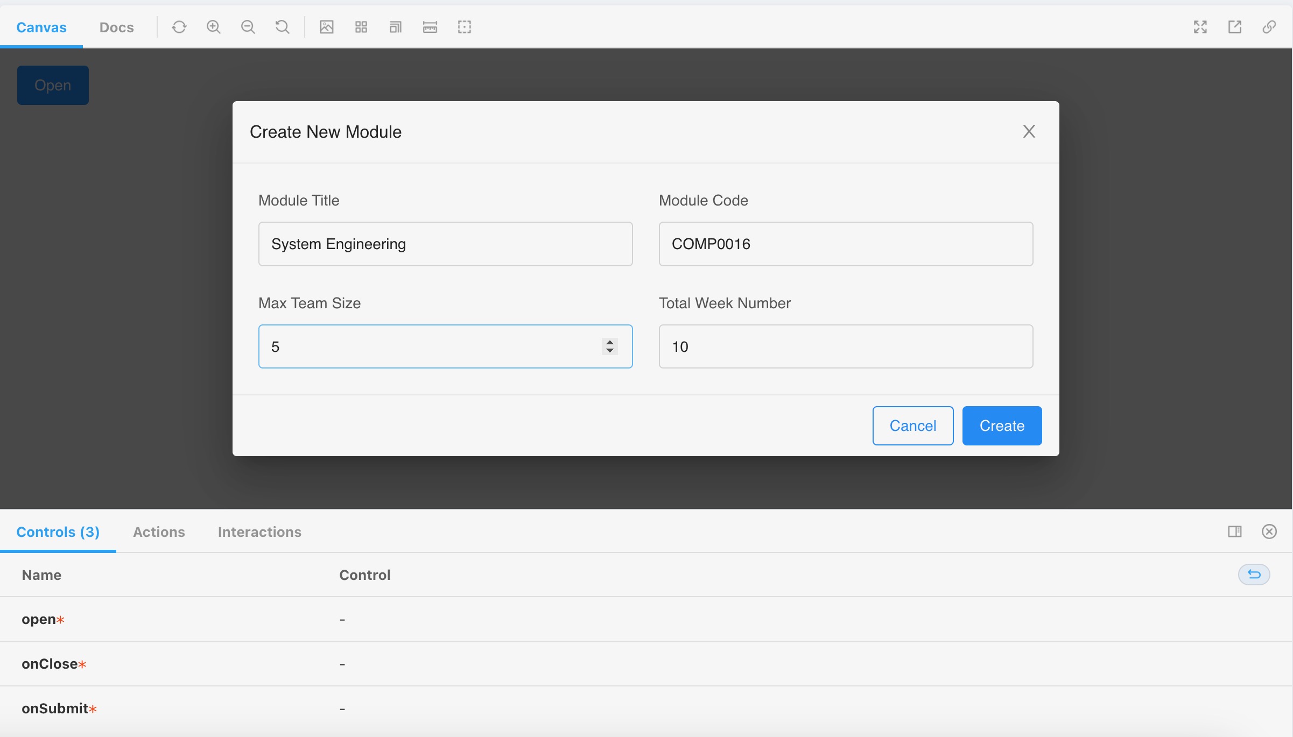Change preview background image icon
Image resolution: width=1293 pixels, height=737 pixels.
point(327,27)
